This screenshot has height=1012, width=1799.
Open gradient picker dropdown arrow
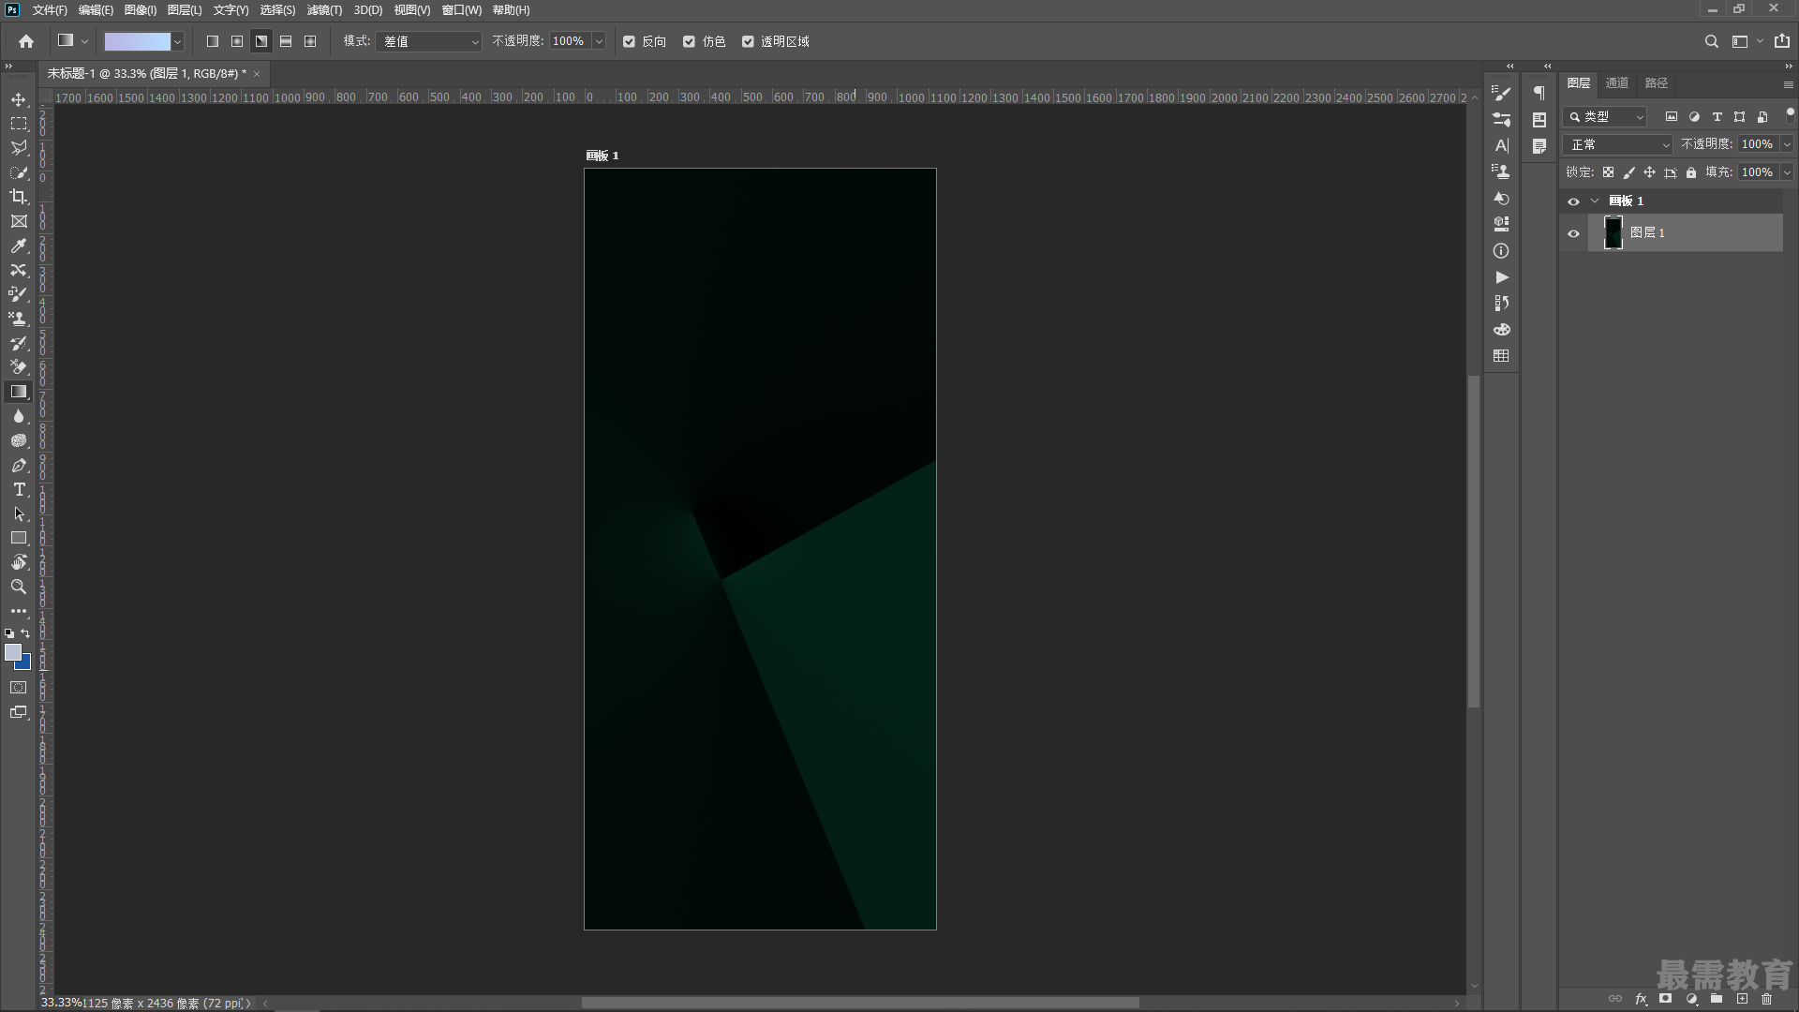coord(177,41)
